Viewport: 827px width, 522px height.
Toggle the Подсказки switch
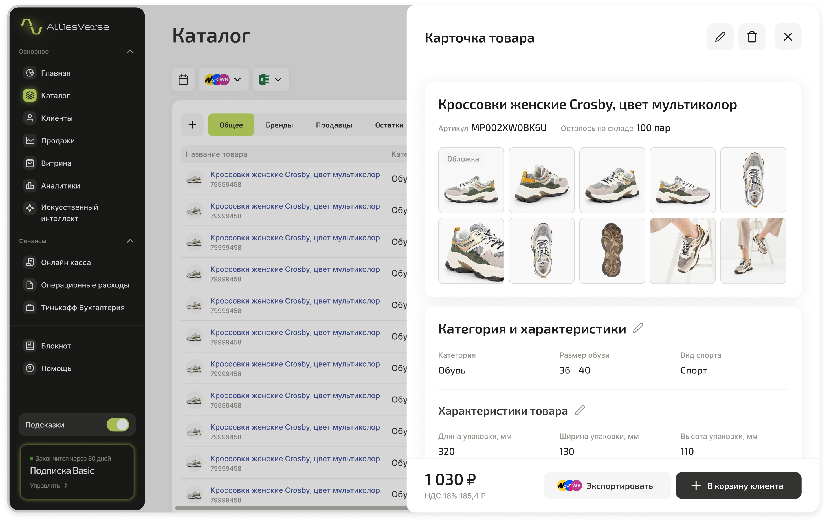(118, 424)
